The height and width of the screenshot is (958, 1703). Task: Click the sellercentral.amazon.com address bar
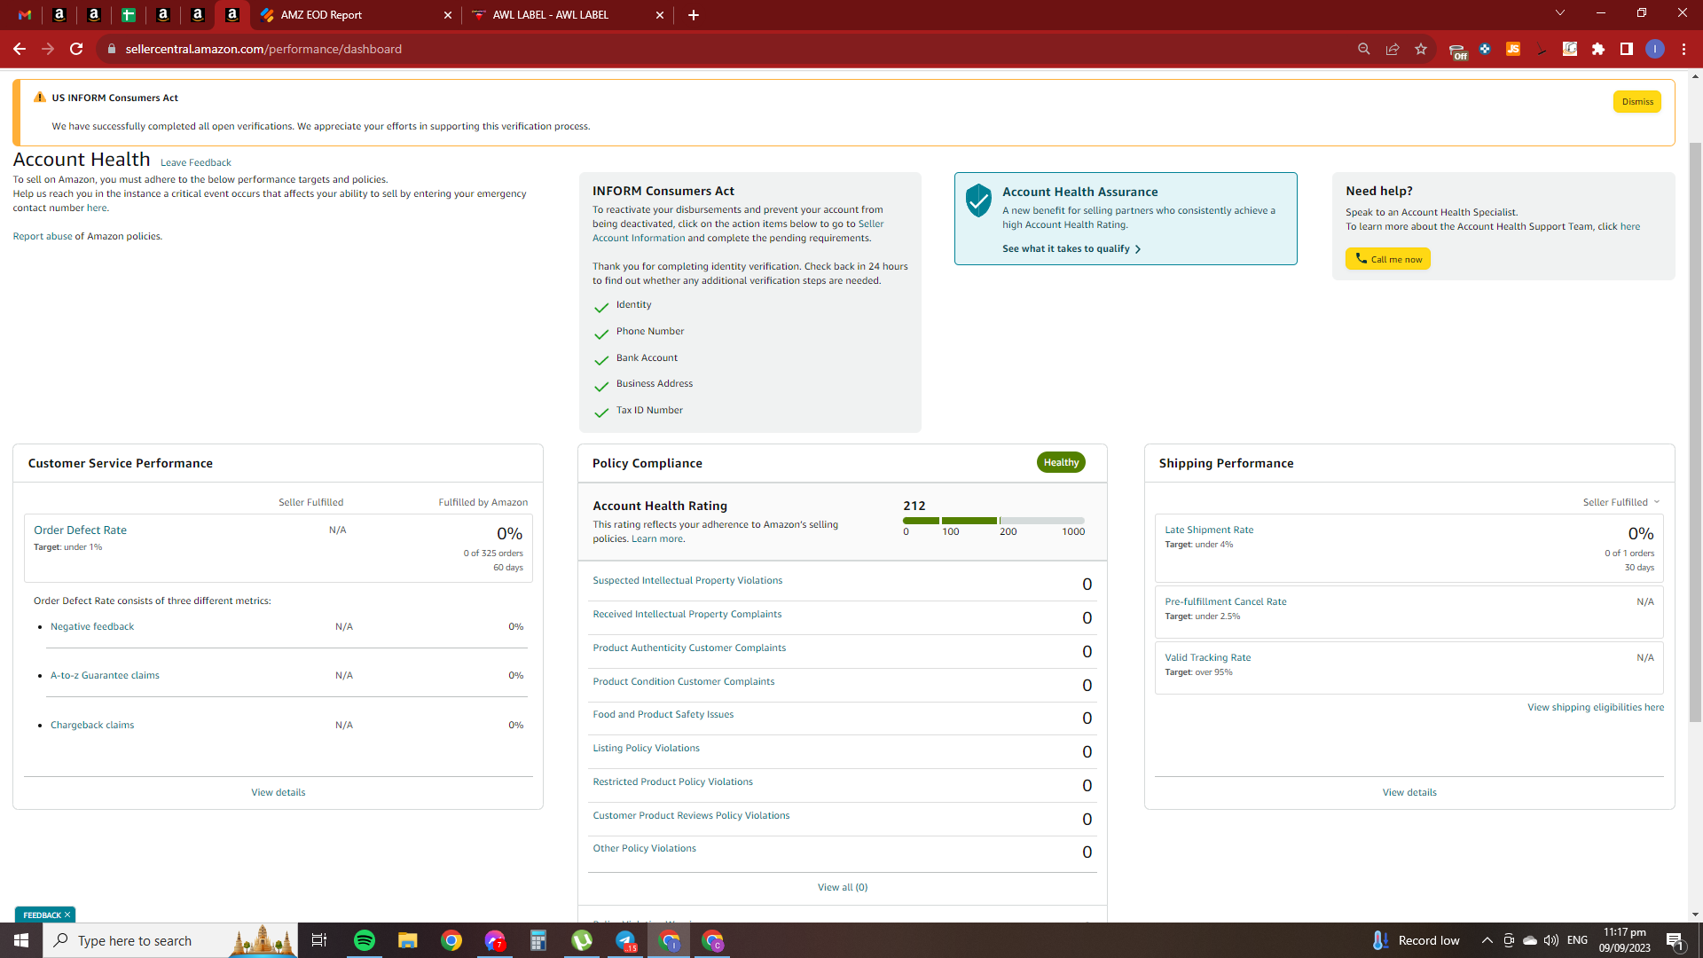(263, 49)
